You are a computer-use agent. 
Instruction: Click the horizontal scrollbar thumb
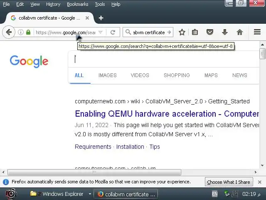point(94,172)
